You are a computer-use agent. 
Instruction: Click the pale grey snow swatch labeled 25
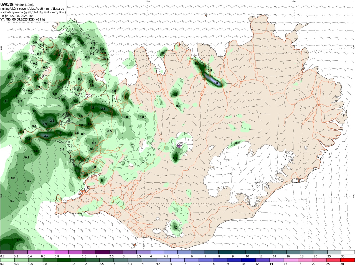334,252
